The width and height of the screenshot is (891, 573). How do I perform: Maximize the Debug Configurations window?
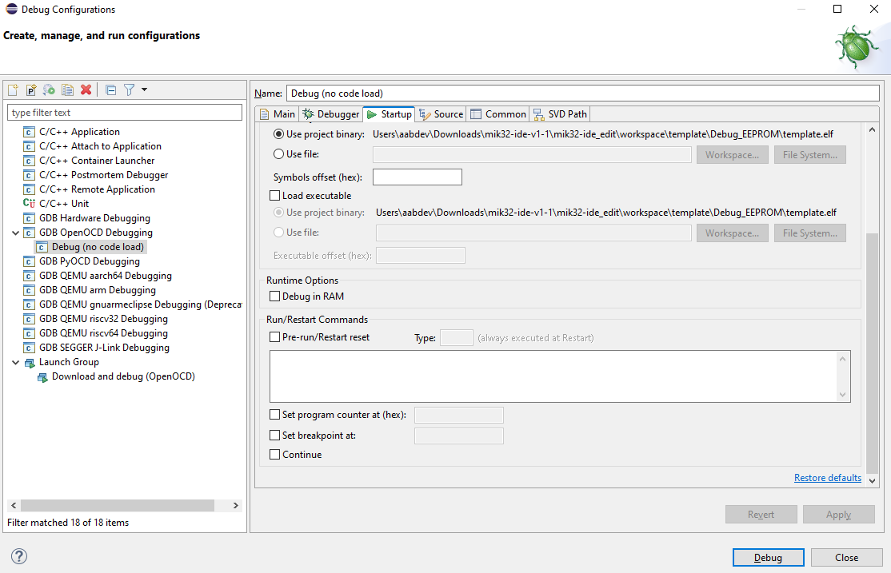click(837, 9)
